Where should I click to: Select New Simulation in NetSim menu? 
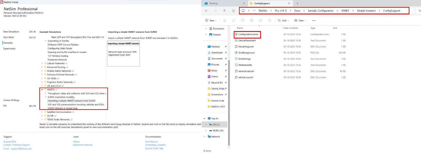click(x=11, y=32)
